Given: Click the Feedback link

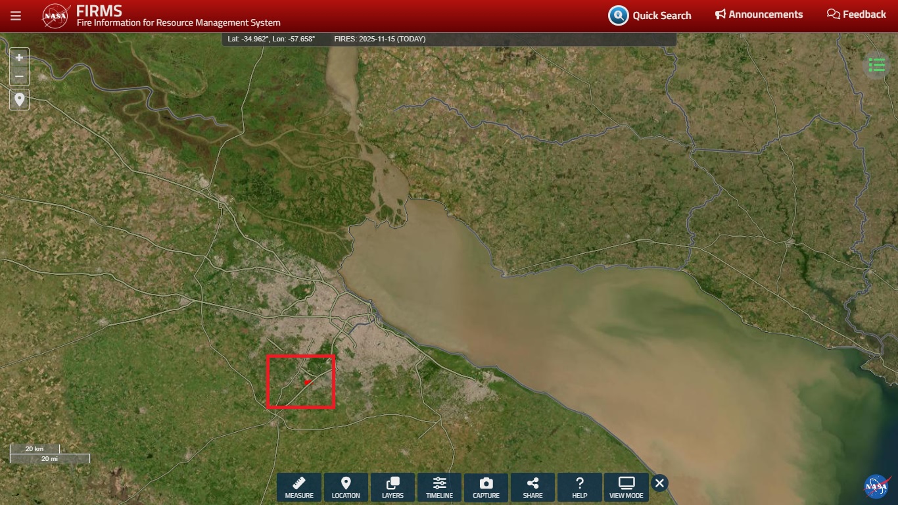Looking at the screenshot, I should 856,14.
